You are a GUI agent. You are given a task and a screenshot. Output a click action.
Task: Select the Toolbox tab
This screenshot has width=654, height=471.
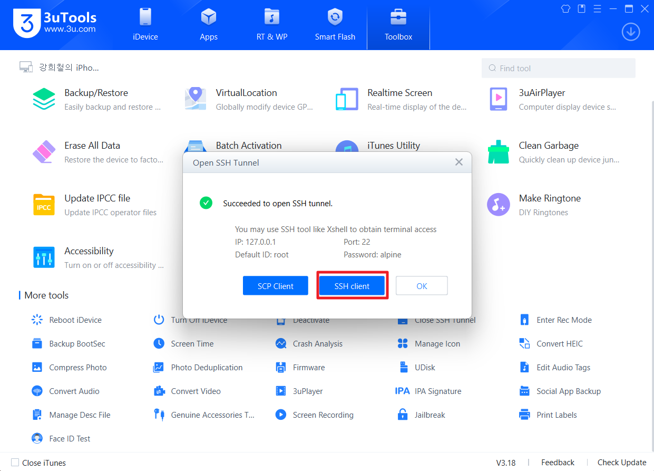click(398, 25)
